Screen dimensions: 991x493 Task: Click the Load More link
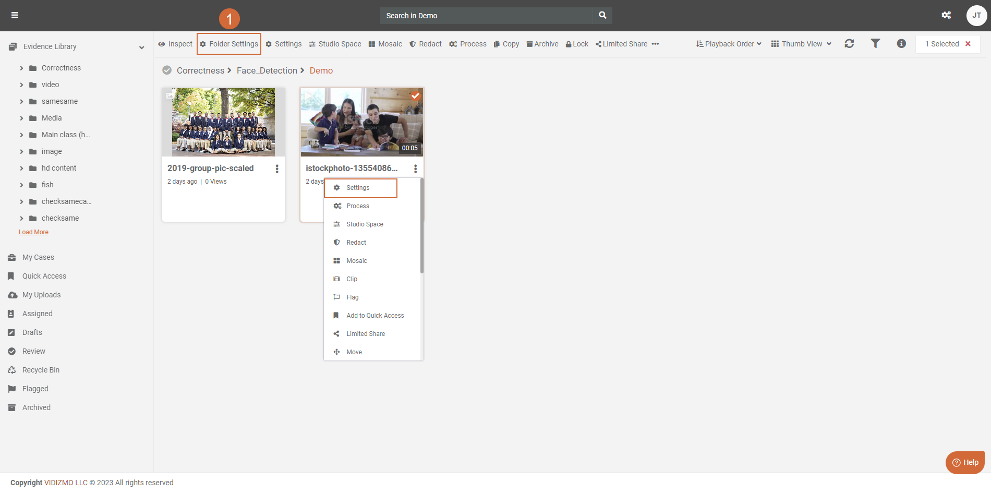pos(33,232)
